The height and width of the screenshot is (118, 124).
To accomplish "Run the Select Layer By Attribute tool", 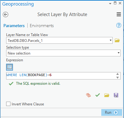I will [112, 112].
